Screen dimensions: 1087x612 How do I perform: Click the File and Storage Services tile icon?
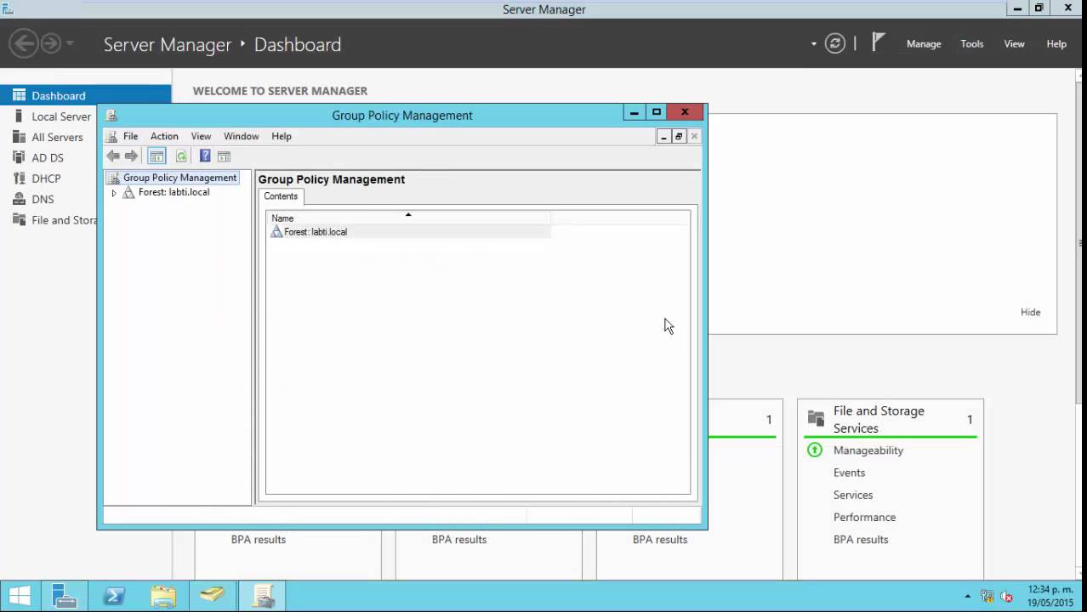816,418
